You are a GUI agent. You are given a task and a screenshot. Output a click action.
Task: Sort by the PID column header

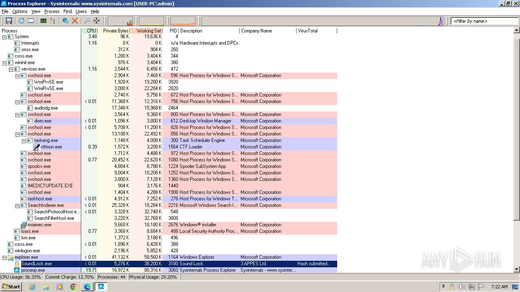[171, 30]
